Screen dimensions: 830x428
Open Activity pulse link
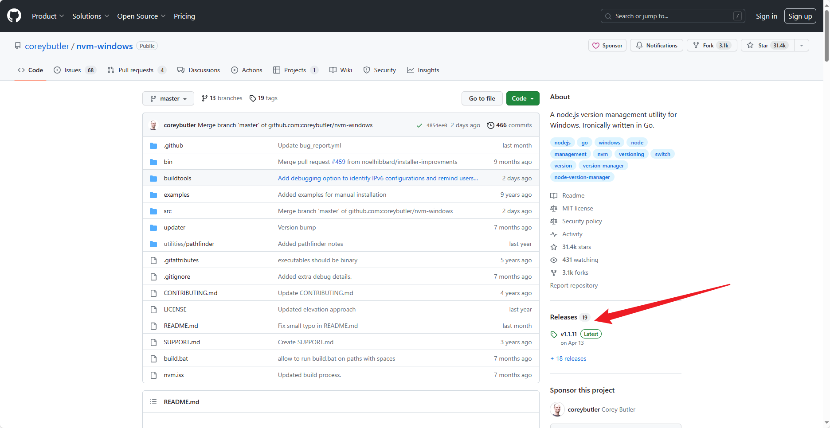tap(566, 234)
